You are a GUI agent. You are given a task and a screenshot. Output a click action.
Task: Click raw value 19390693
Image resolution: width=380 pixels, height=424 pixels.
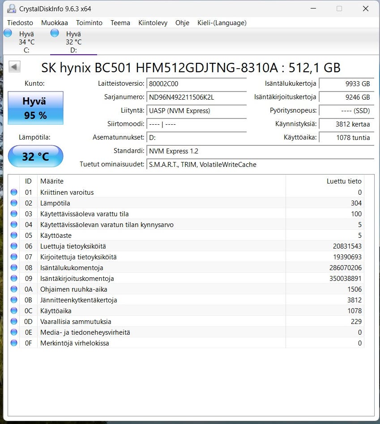click(347, 257)
